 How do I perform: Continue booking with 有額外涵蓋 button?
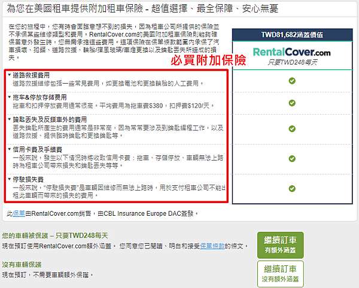pyautogui.click(x=280, y=245)
